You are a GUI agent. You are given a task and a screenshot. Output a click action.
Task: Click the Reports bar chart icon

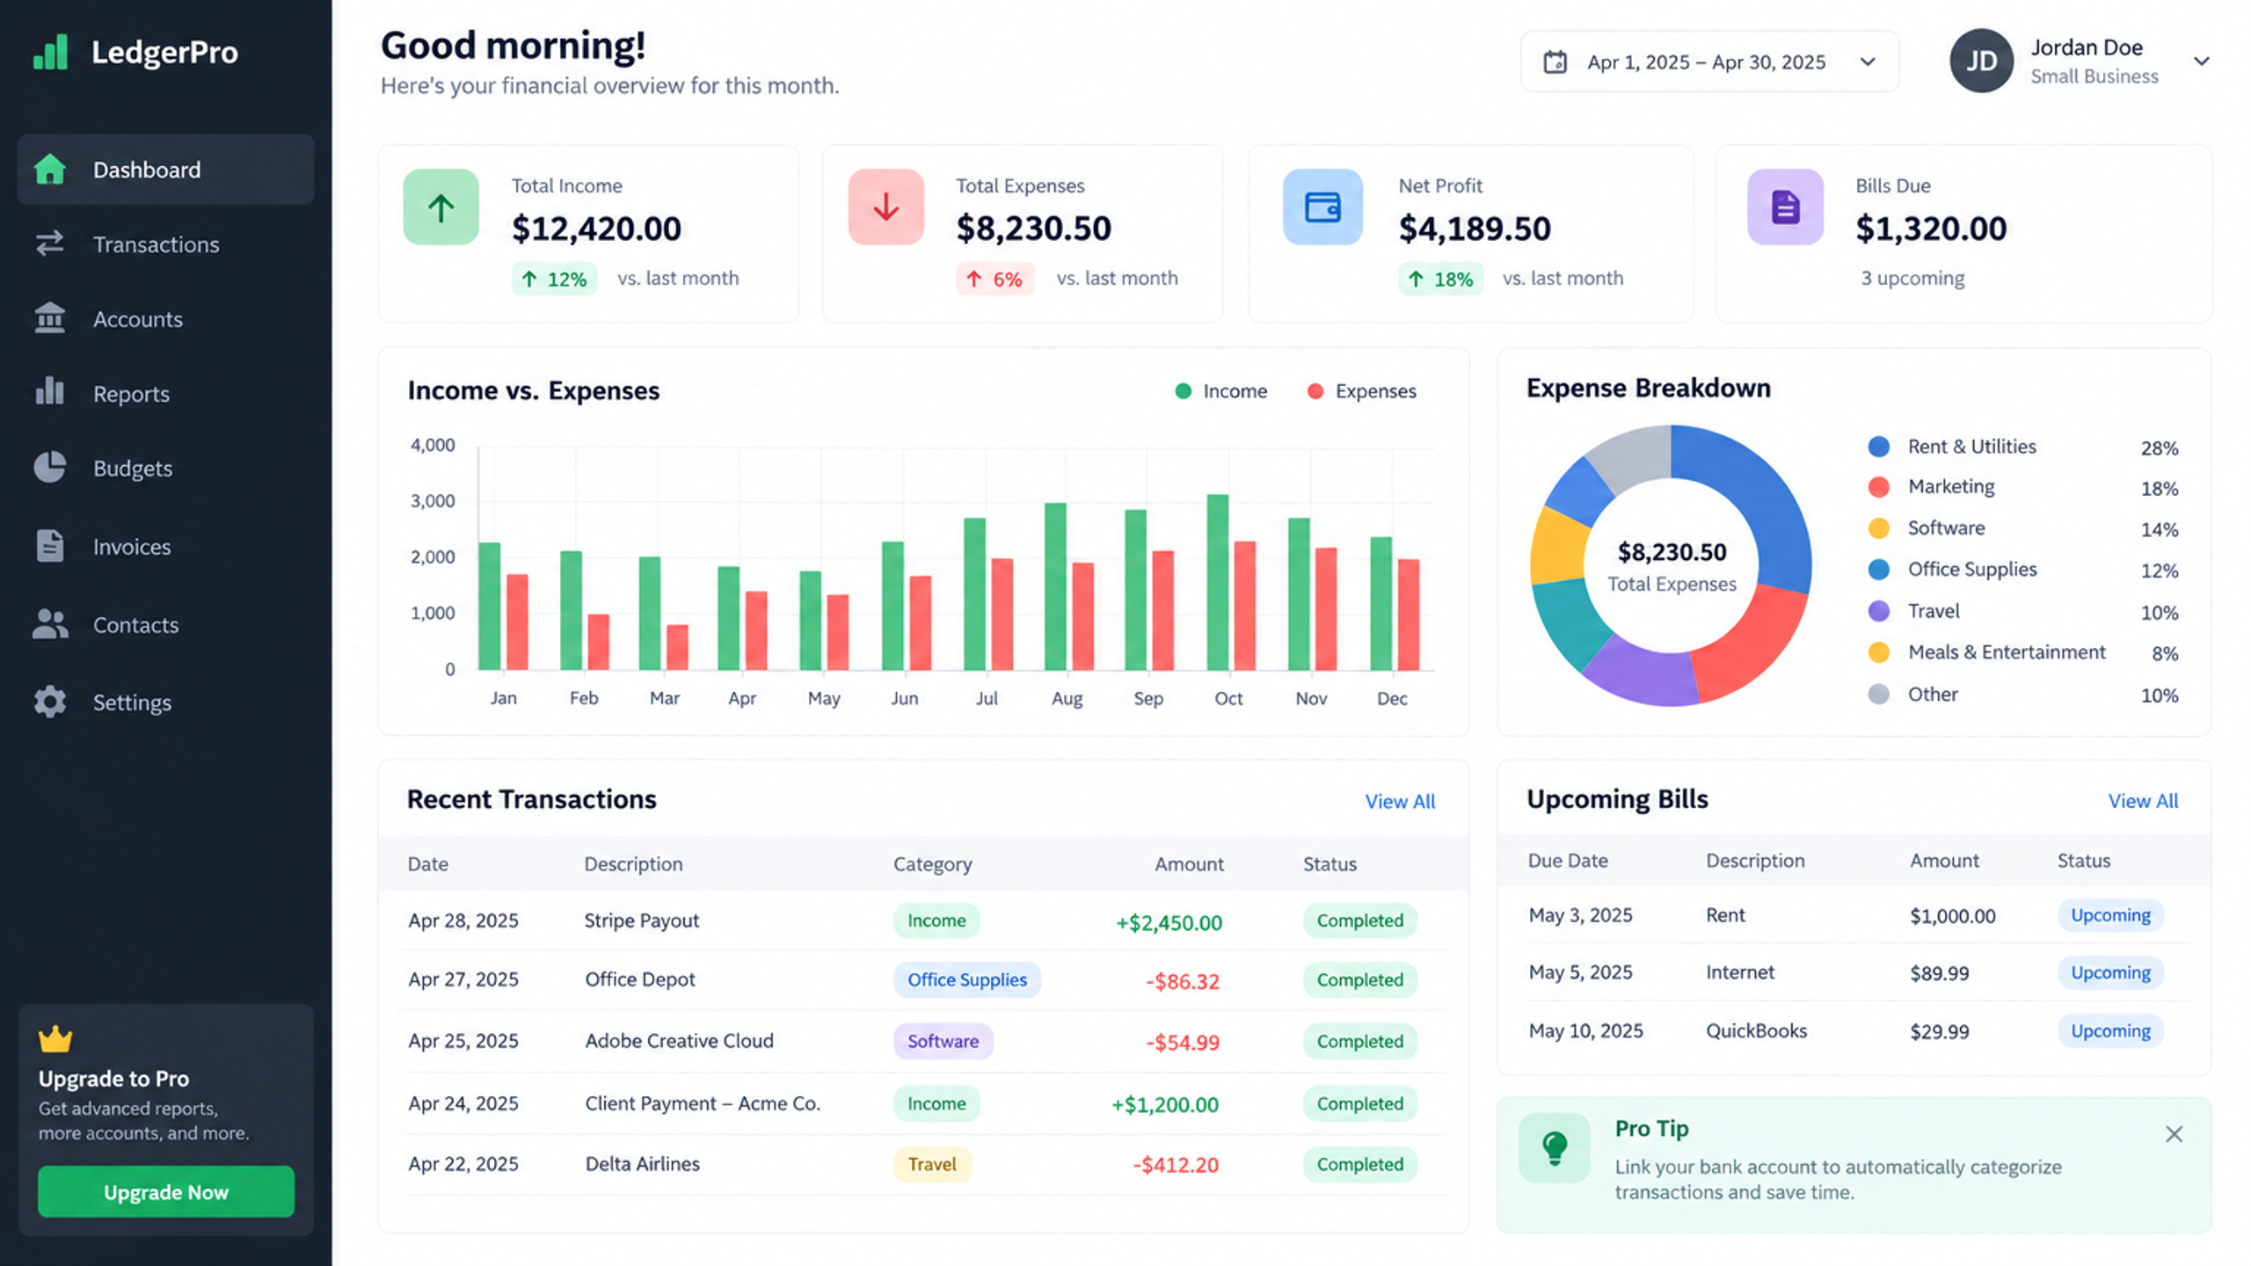click(x=50, y=391)
